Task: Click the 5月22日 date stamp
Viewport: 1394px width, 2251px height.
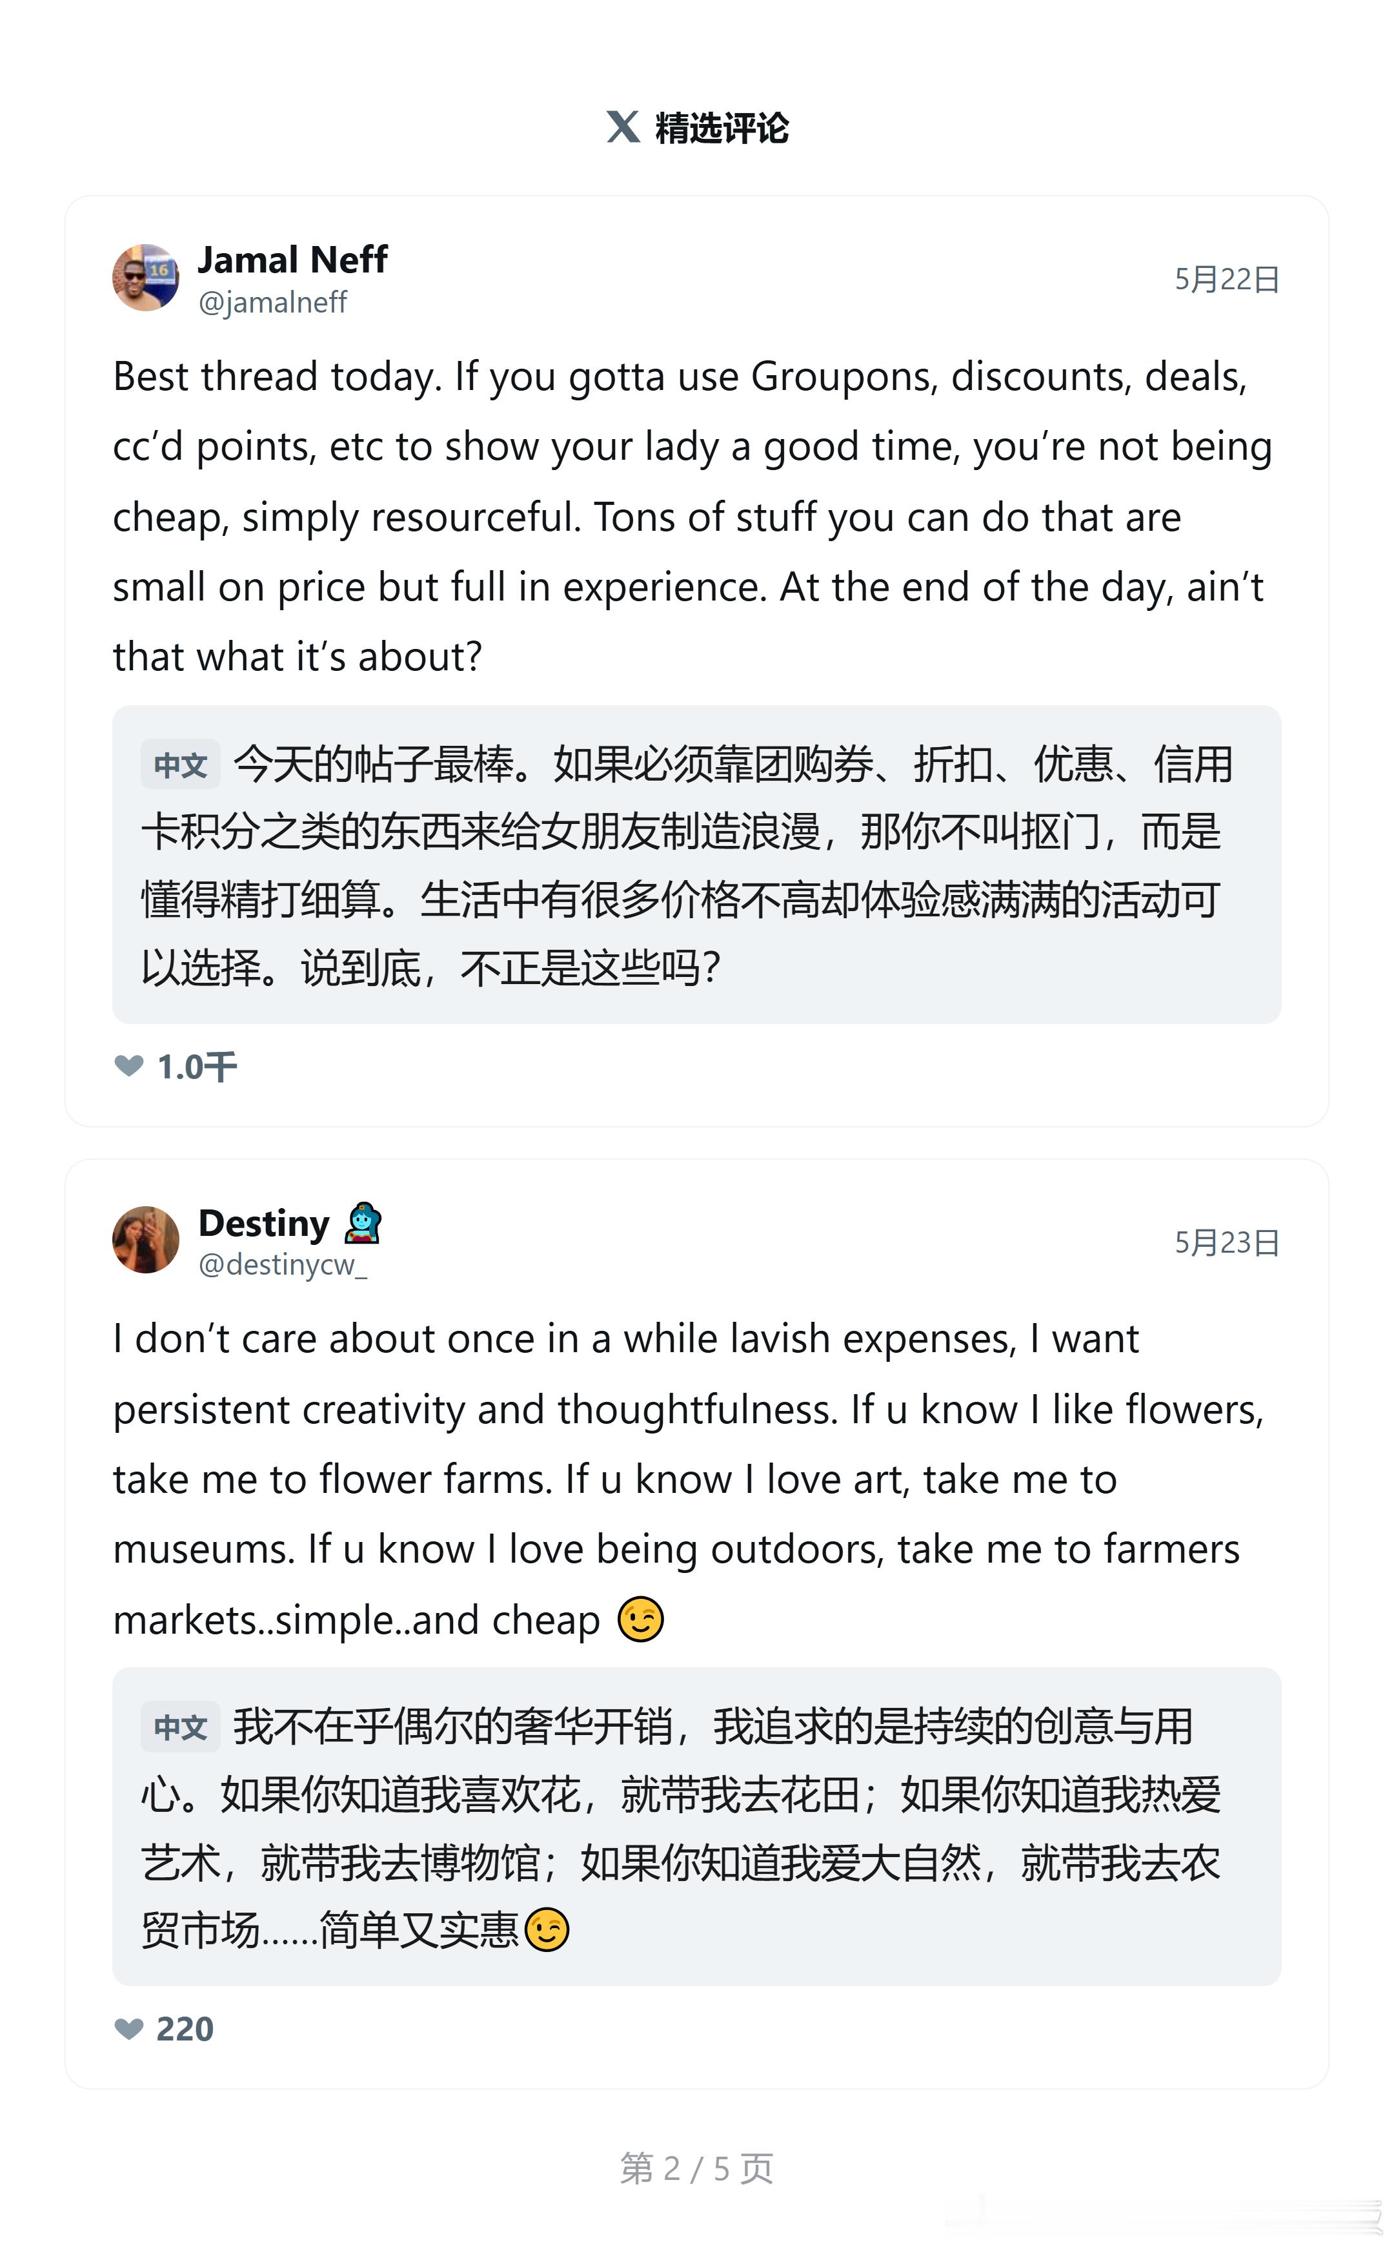Action: tap(1227, 280)
